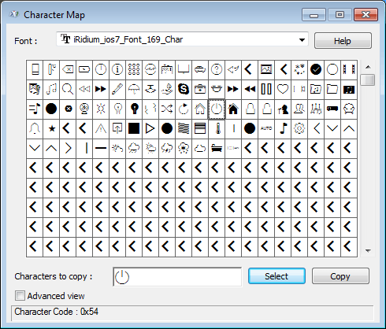Screen dimensions: 386x329
Task: Pick the solid black house glyph
Action: pos(233,109)
